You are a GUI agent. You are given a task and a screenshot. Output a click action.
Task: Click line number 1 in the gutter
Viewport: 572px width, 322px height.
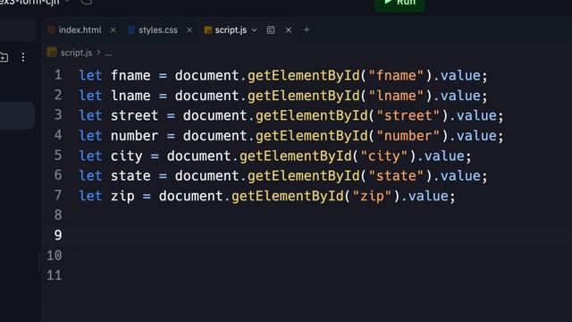(58, 75)
